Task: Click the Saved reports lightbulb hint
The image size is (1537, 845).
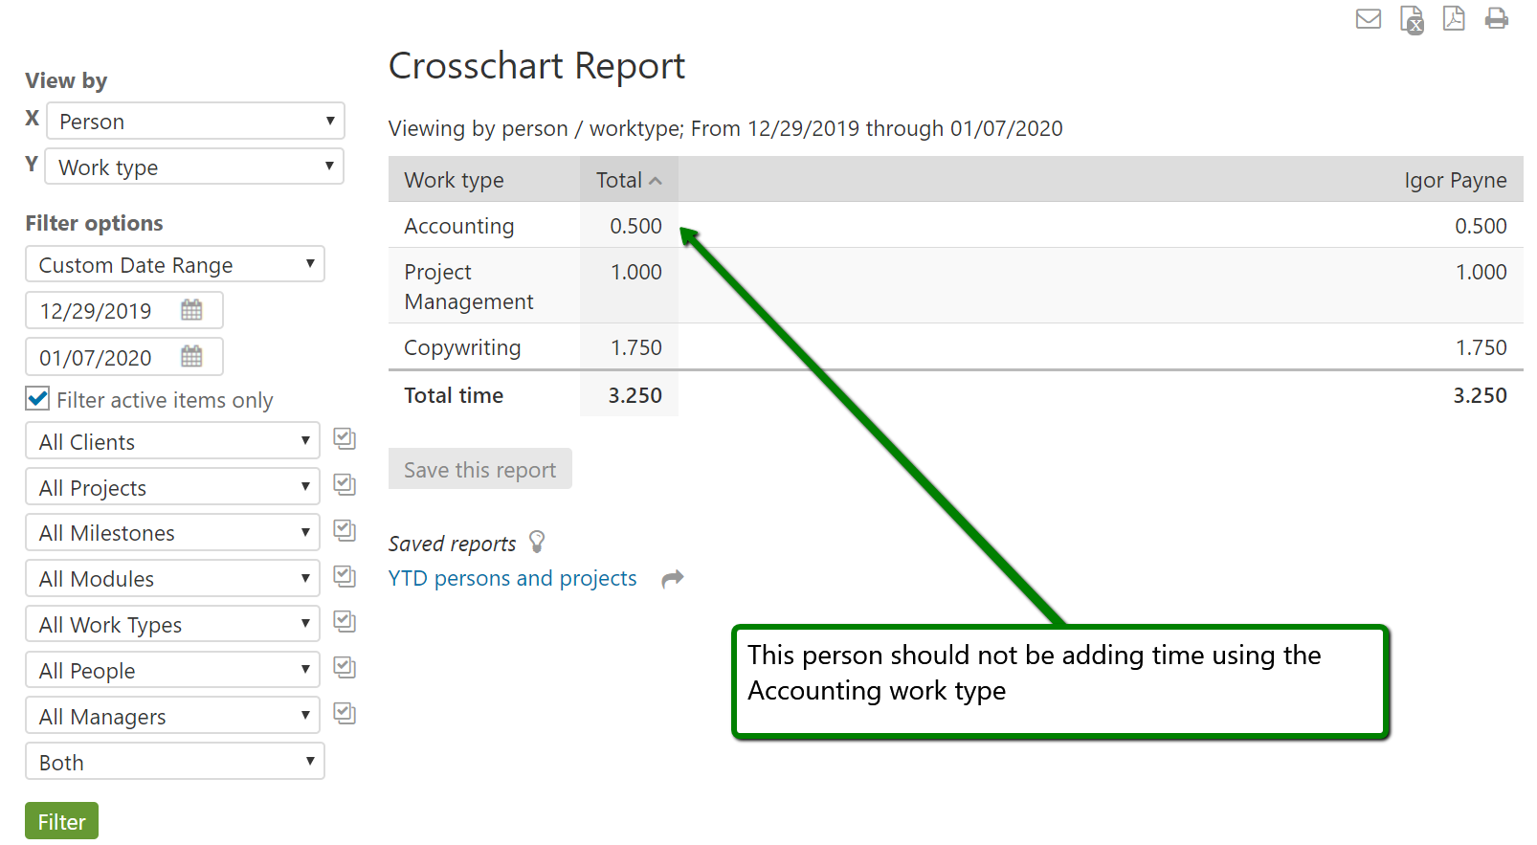Action: point(537,543)
